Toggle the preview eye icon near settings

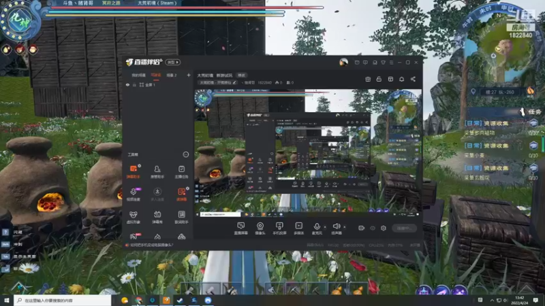tap(372, 228)
